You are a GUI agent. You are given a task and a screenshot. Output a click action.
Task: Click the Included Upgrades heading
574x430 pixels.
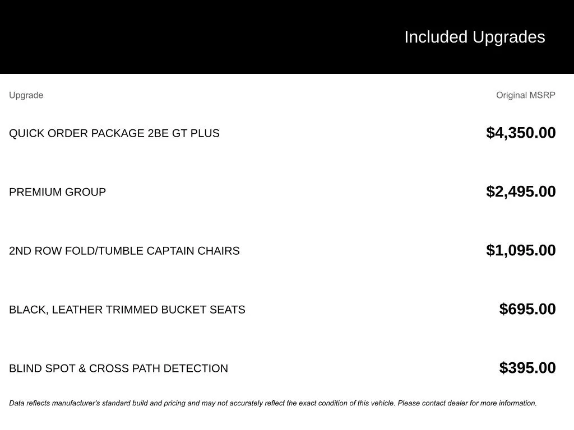(x=474, y=37)
